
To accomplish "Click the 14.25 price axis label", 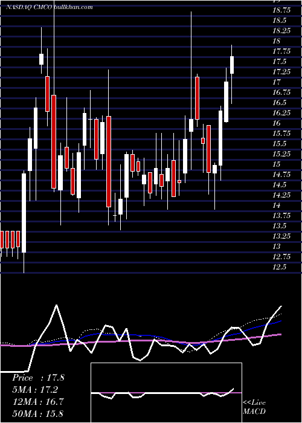I will coord(283,195).
